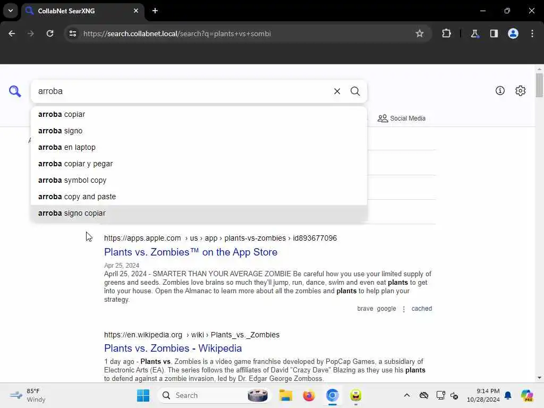The image size is (544, 408).
Task: Expand the tab search dropdown
Action: pyautogui.click(x=11, y=11)
